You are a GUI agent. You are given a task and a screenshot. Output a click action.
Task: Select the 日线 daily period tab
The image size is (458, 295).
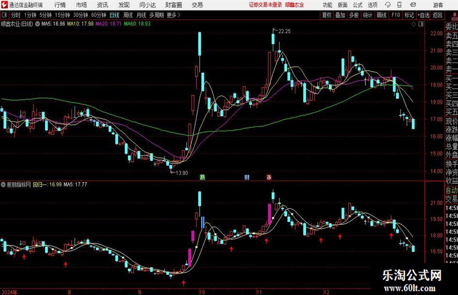coord(114,15)
